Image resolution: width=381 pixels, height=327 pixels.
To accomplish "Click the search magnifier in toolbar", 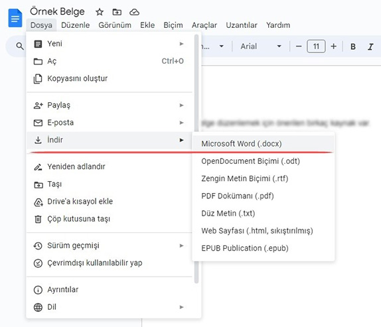I will 20,46.
